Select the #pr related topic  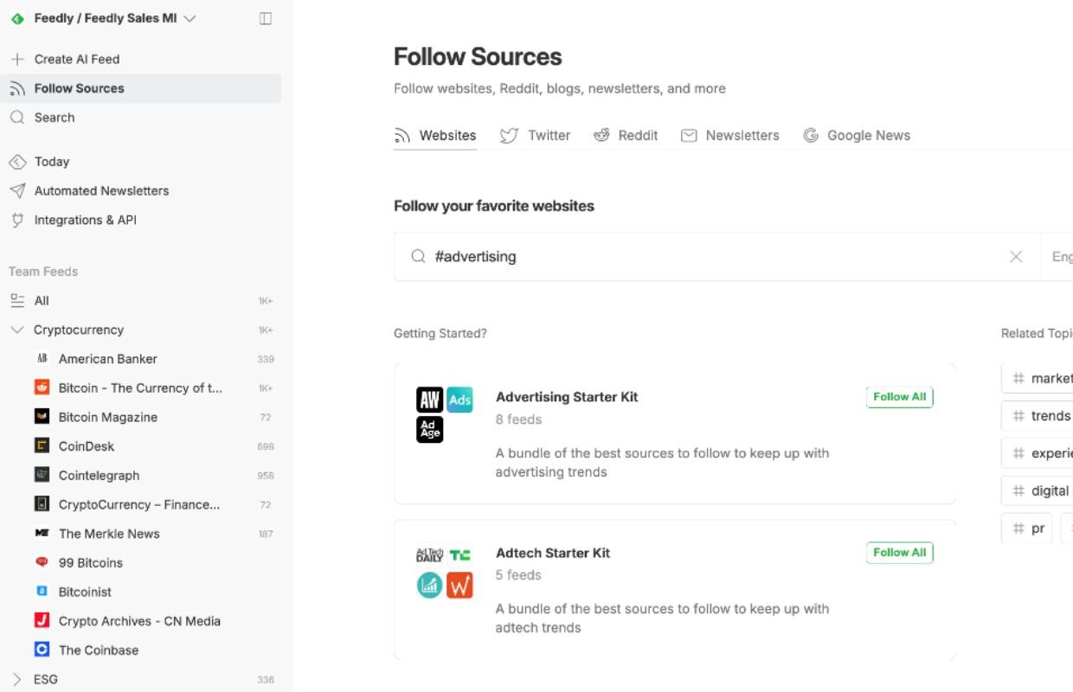[1027, 529]
